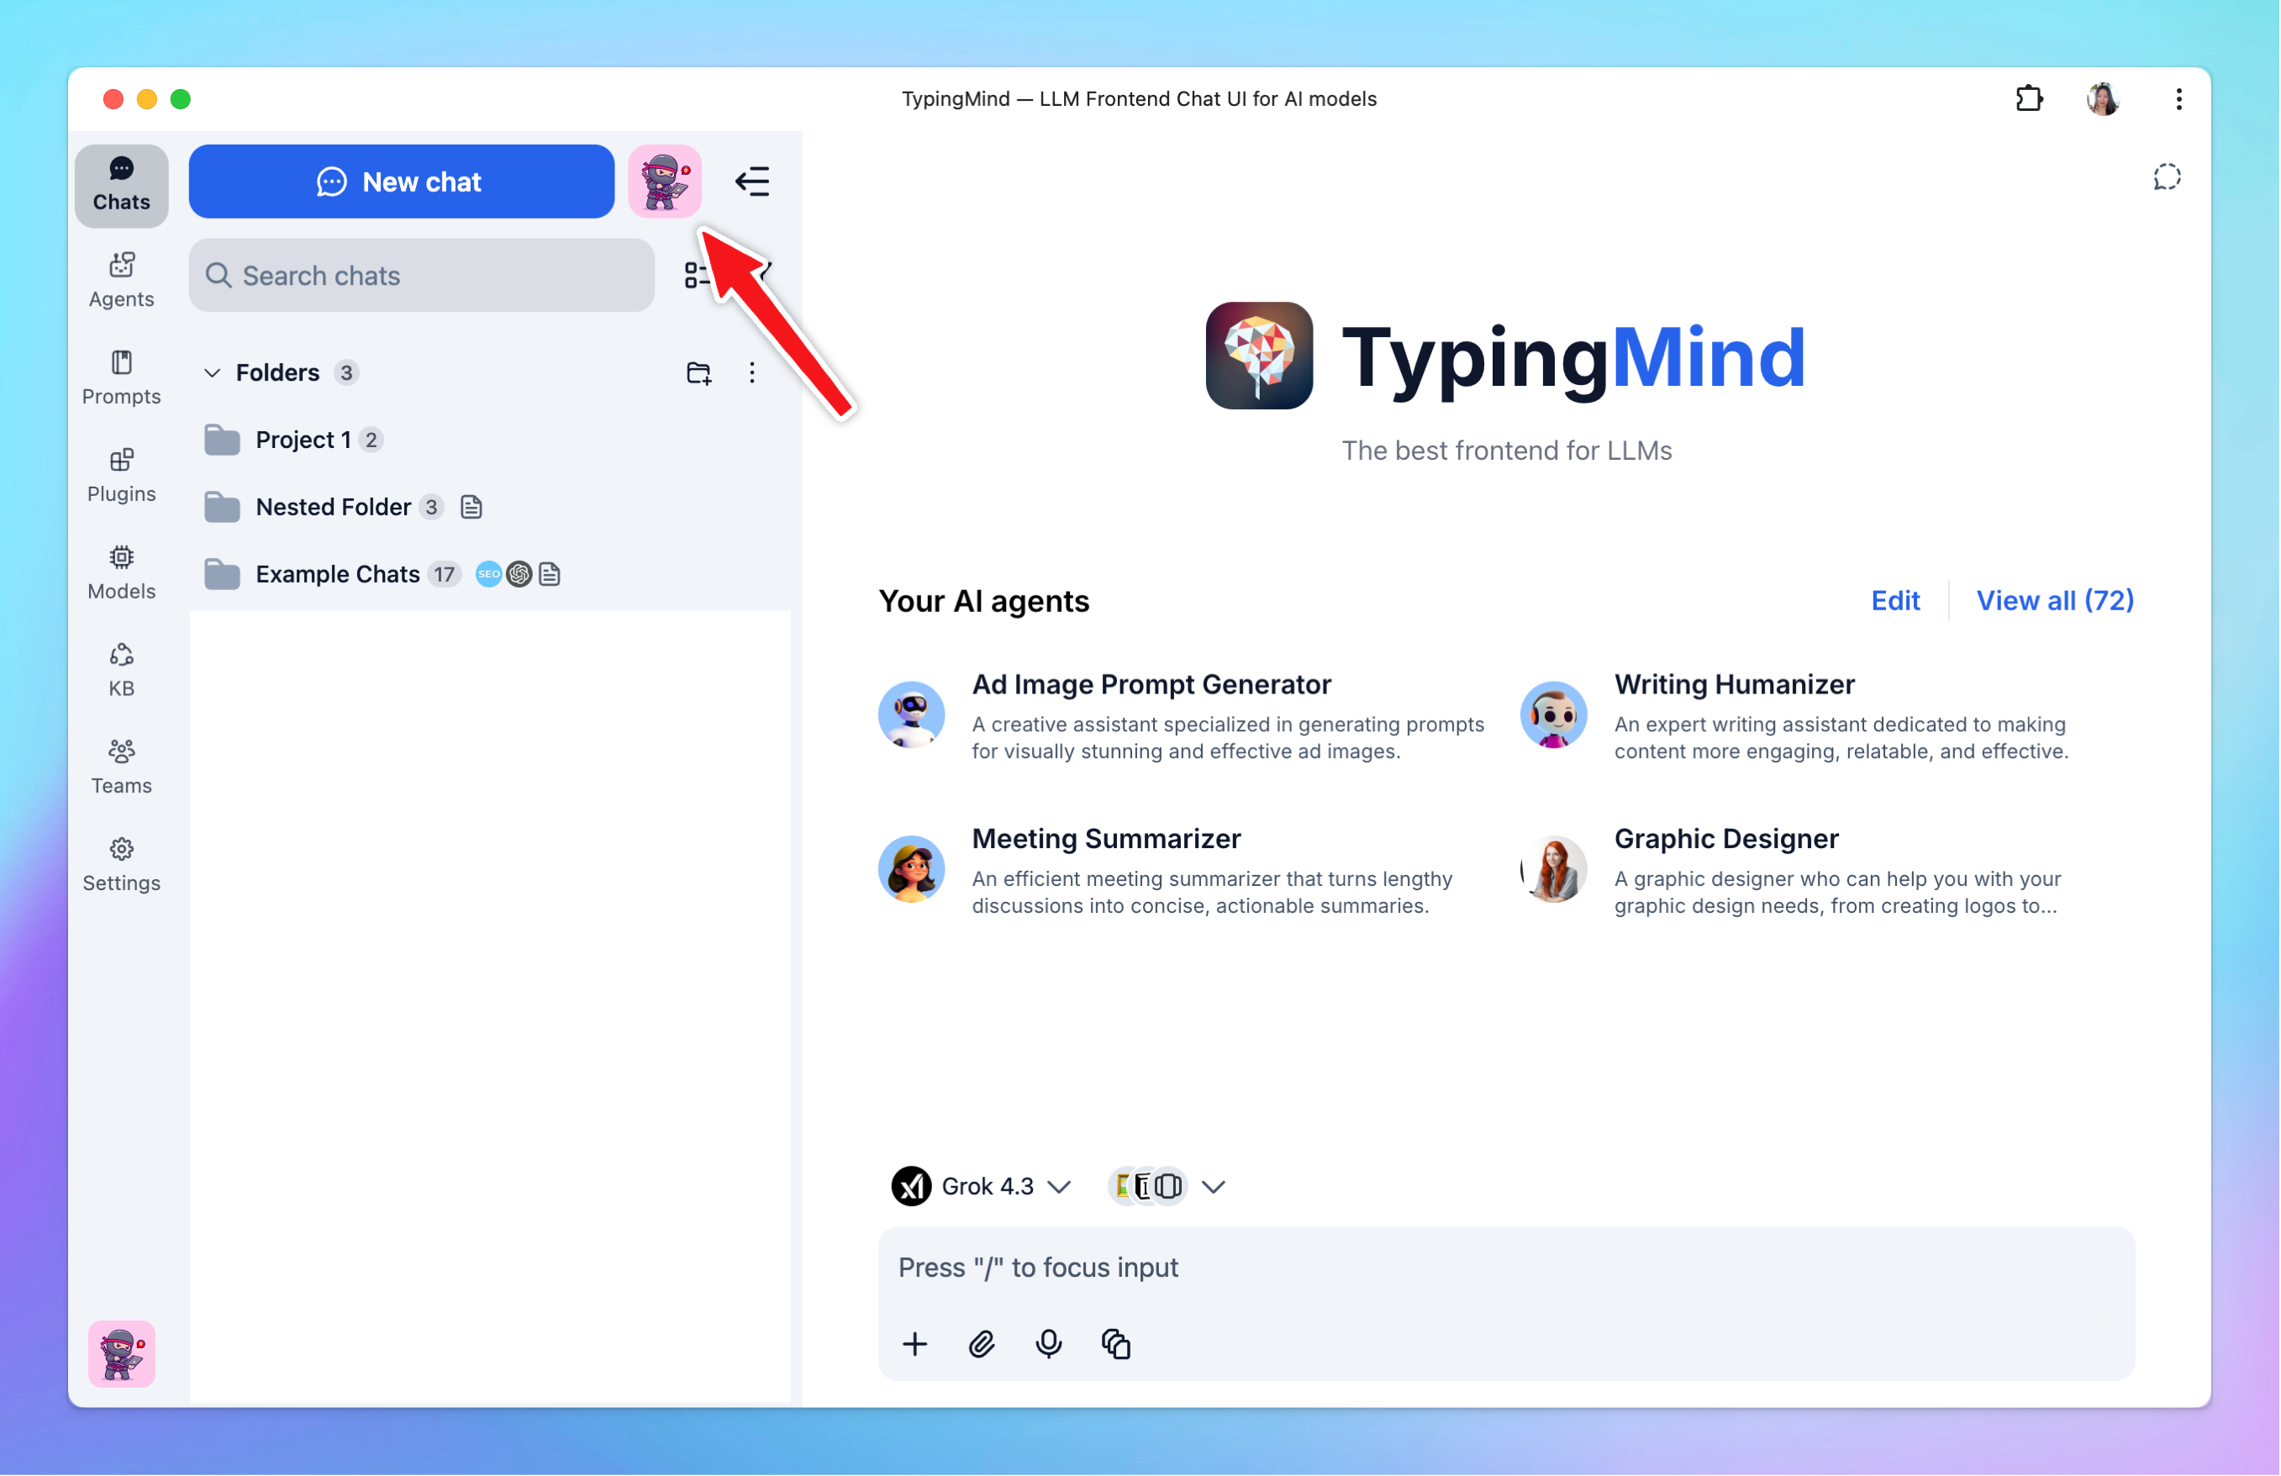Create a new folder with the folder-plus icon
Image resolution: width=2281 pixels, height=1476 pixels.
698,373
